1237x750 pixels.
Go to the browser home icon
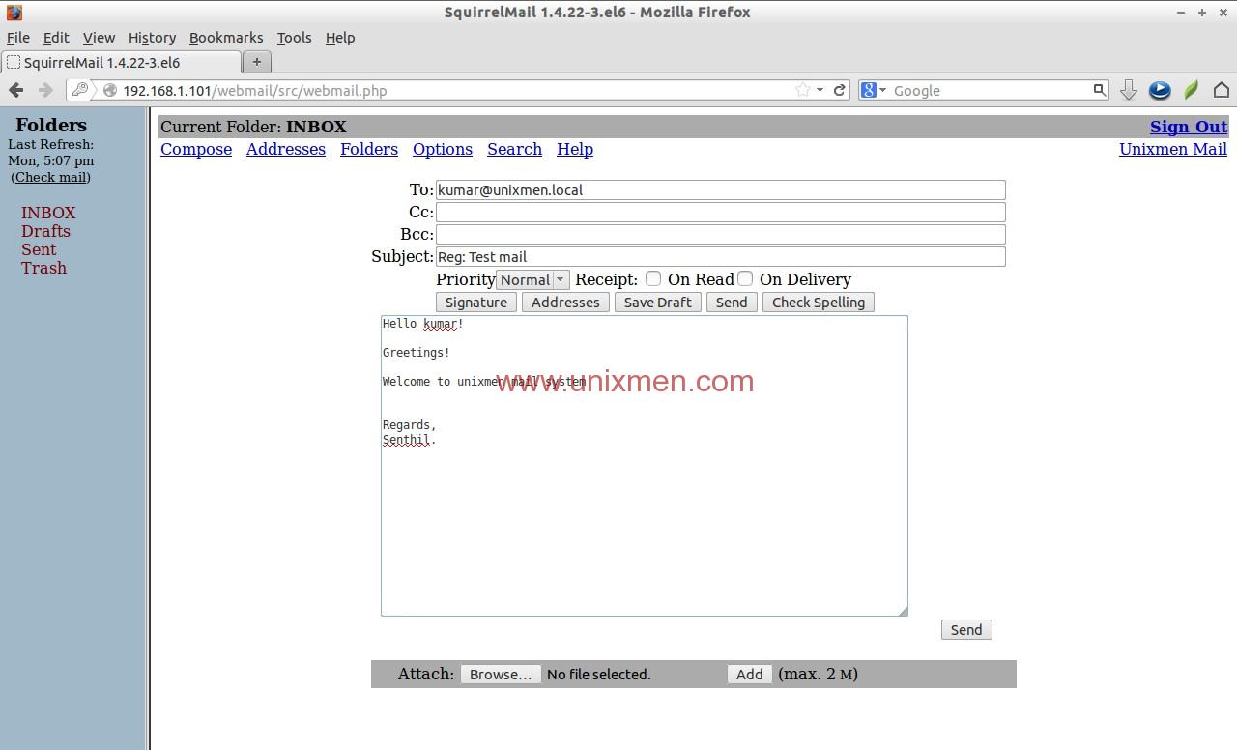[1221, 90]
